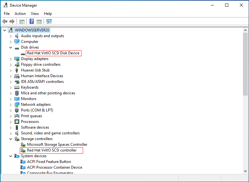249x182 pixels.
Task: Click the Human Interface Devices icon
Action: point(17,76)
